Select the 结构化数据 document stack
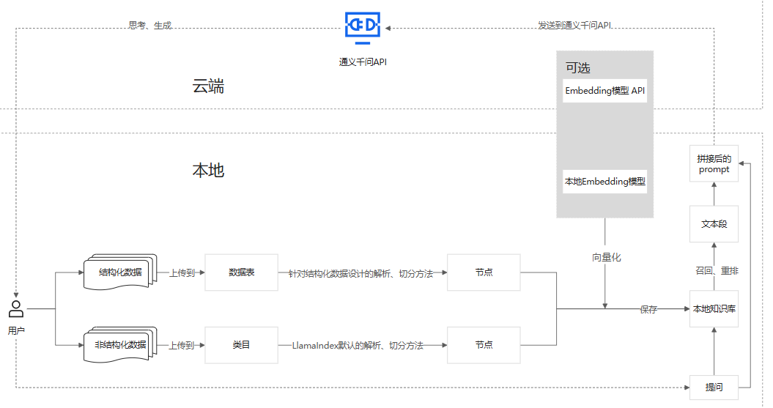Image resolution: width=773 pixels, height=408 pixels. (x=120, y=272)
